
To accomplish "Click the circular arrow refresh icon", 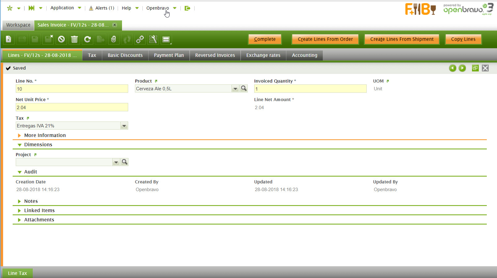I will click(87, 39).
